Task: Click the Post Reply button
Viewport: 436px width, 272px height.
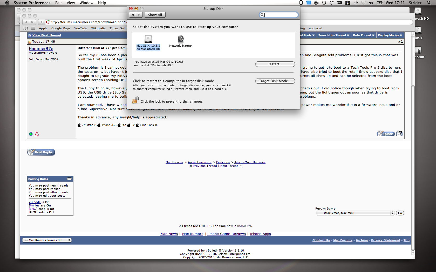Action: [41, 152]
